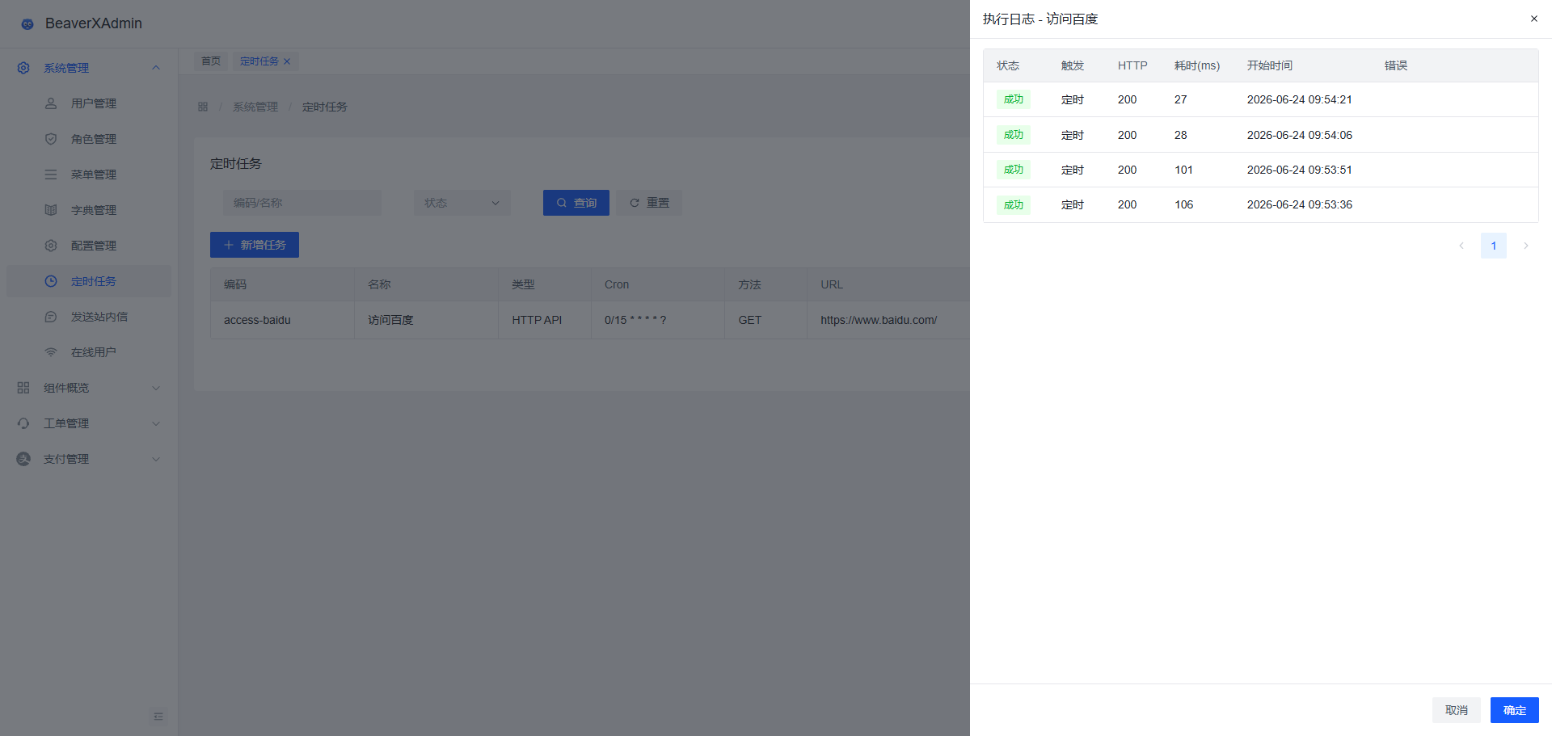Switch to the 首页 tab

coord(211,61)
